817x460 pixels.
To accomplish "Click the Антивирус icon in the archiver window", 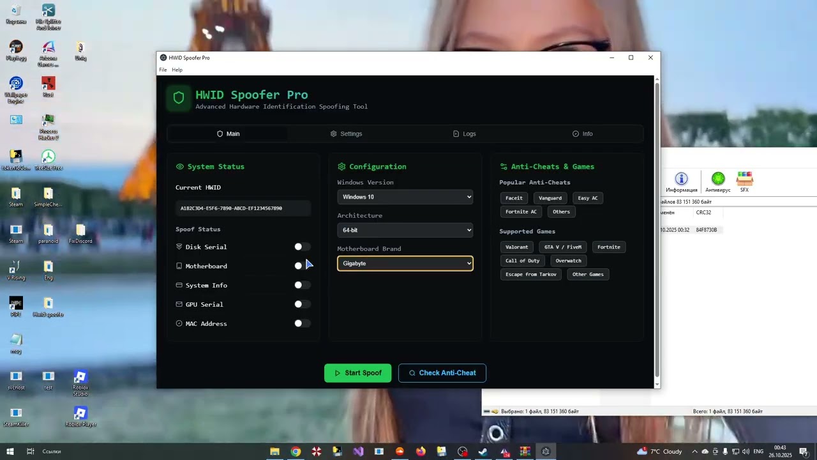I will point(718,182).
